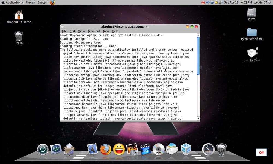Click the "tzdata-java" package name
This screenshot has width=273, height=164.
click(x=180, y=89)
